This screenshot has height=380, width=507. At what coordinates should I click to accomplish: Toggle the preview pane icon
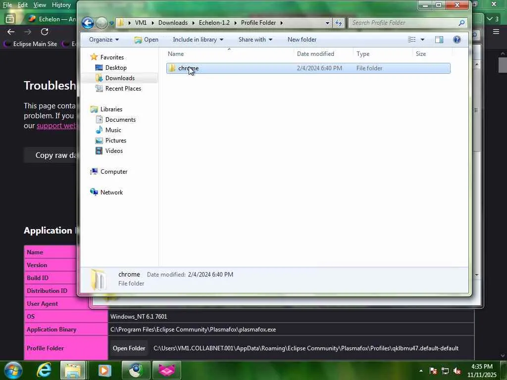tap(439, 40)
